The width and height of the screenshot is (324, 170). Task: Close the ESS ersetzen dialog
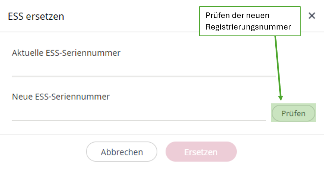pyautogui.click(x=311, y=16)
